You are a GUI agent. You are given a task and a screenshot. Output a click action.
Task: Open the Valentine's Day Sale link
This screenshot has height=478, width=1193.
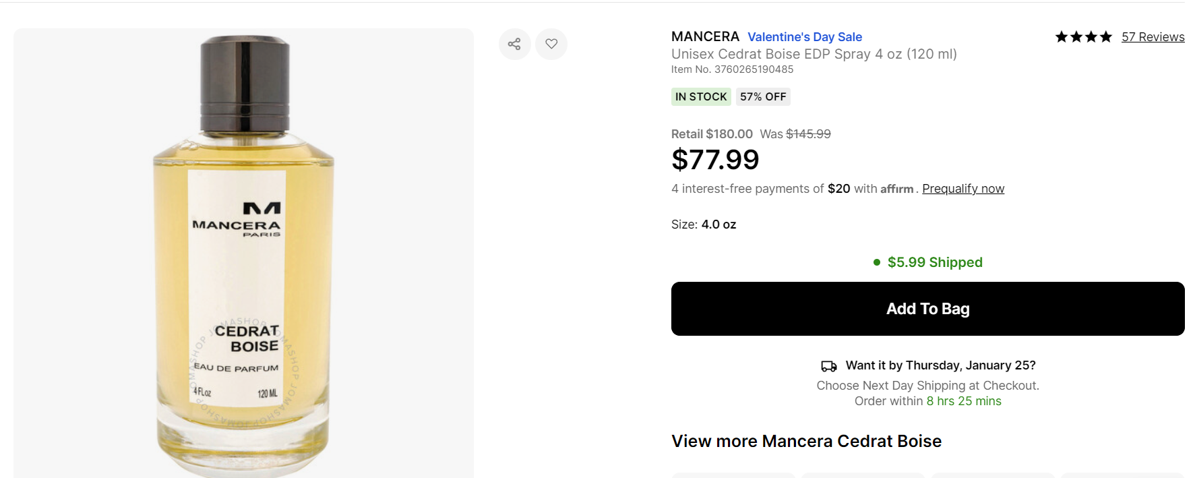pyautogui.click(x=805, y=37)
